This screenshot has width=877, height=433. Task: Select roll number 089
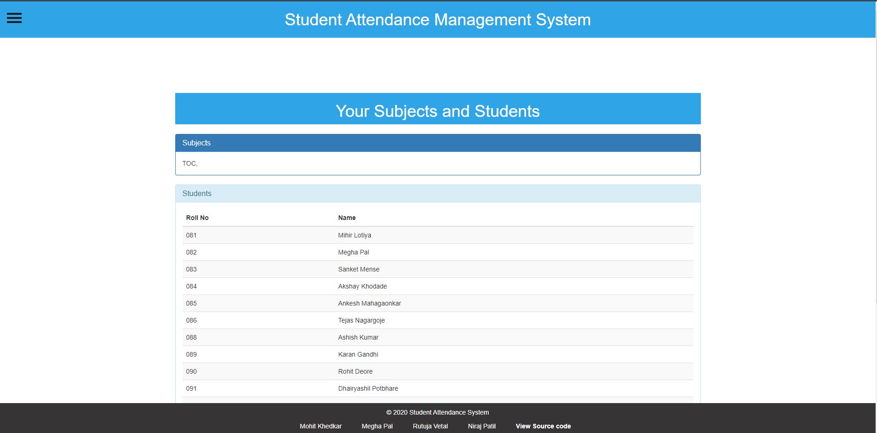click(x=191, y=354)
